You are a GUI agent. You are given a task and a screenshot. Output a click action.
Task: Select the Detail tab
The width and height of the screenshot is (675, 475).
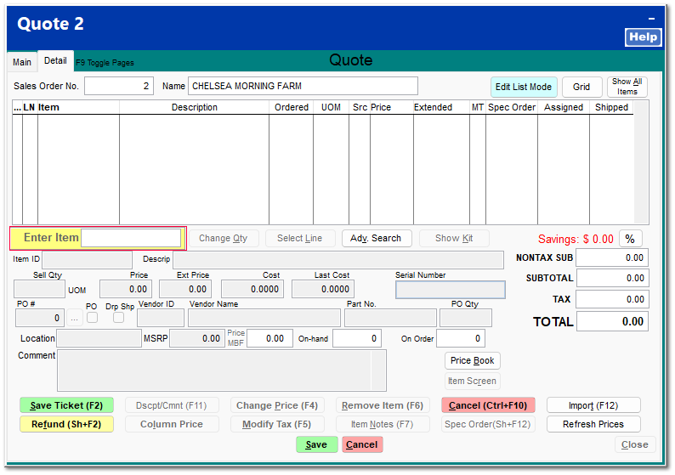click(x=55, y=61)
